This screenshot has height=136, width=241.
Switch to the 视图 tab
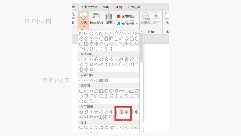(x=118, y=7)
